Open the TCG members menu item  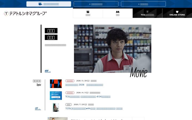147,13
